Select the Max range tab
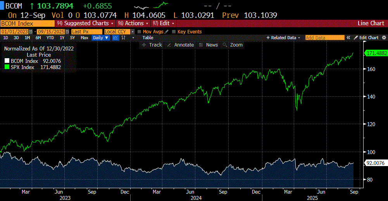 (x=84, y=38)
